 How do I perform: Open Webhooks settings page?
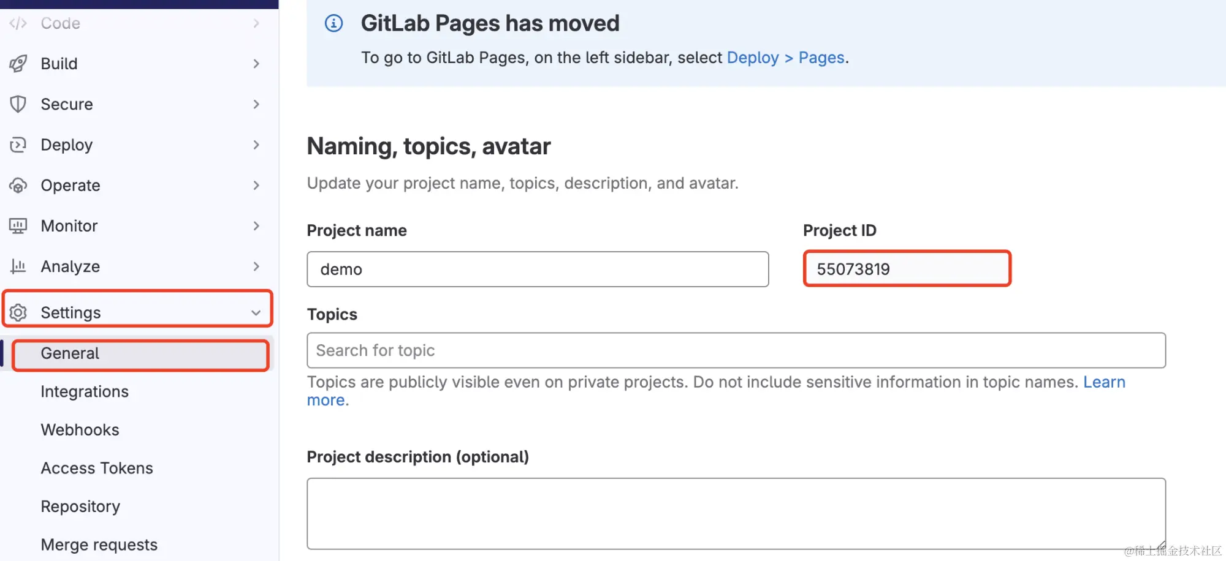(80, 430)
